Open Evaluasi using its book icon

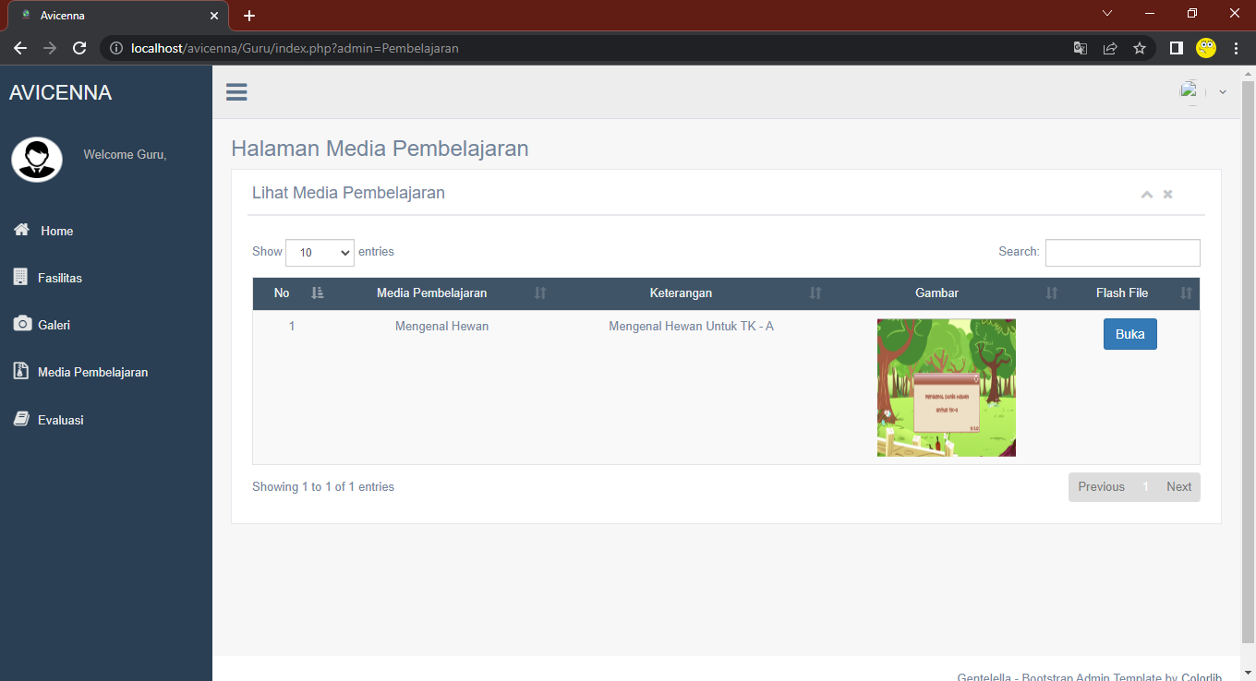point(19,419)
